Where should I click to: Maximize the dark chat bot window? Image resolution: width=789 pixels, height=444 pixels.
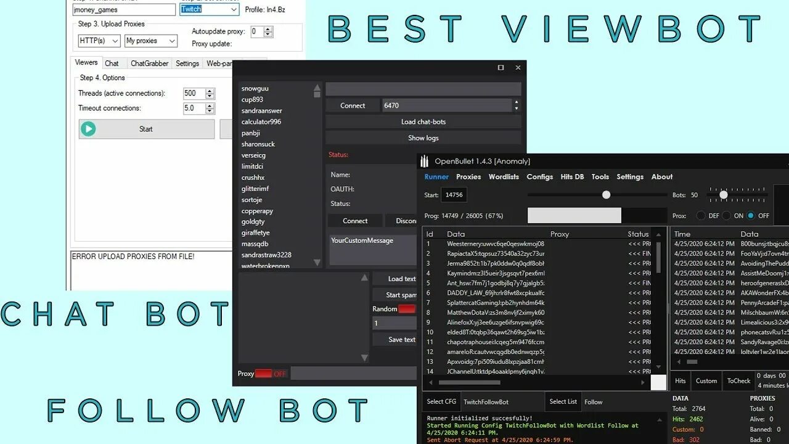coord(501,68)
